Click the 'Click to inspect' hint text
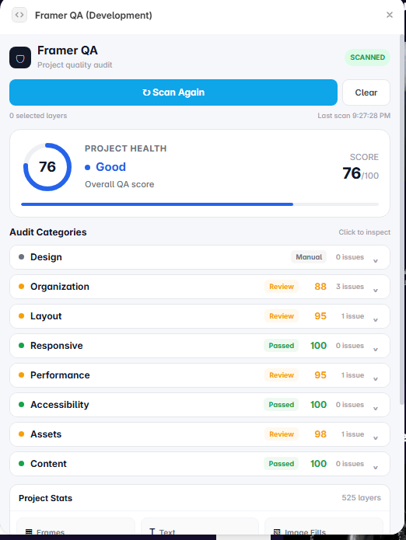This screenshot has height=540, width=406. point(364,232)
